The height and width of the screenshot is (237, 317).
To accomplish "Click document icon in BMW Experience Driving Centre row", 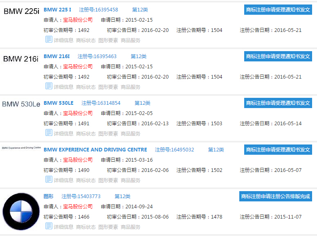I will (49, 179).
